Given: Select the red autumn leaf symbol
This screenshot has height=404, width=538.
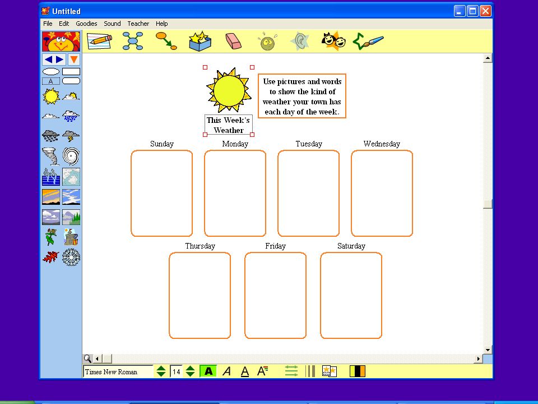Looking at the screenshot, I should [51, 257].
